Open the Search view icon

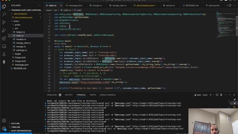(x=4, y=14)
